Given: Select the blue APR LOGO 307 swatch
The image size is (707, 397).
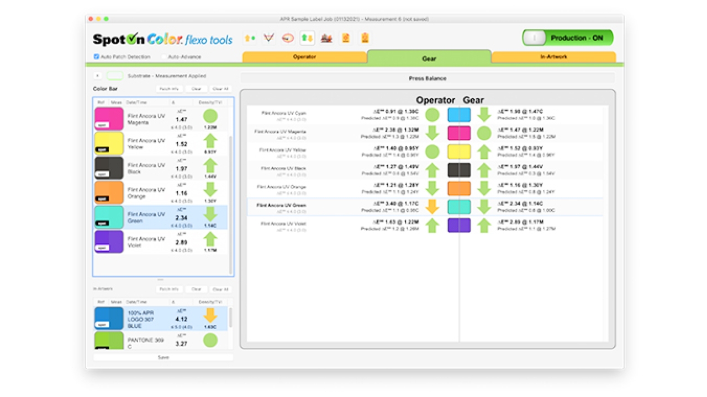Looking at the screenshot, I should click(109, 318).
